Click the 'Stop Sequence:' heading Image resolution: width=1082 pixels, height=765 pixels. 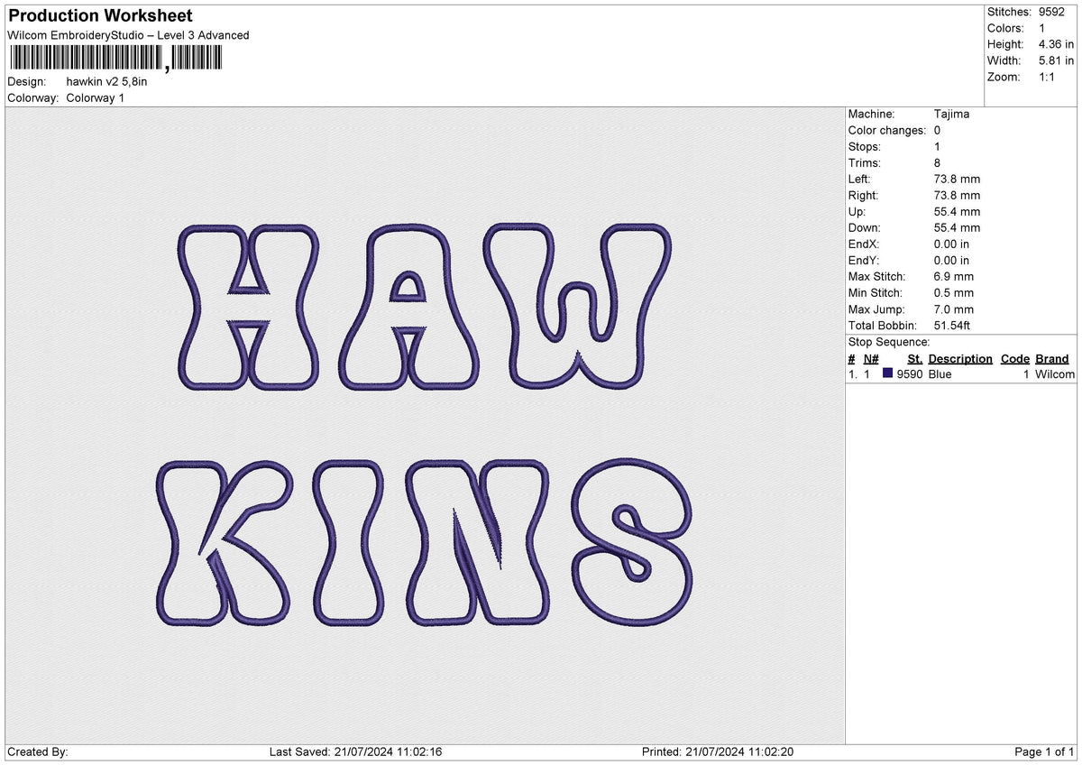[889, 342]
